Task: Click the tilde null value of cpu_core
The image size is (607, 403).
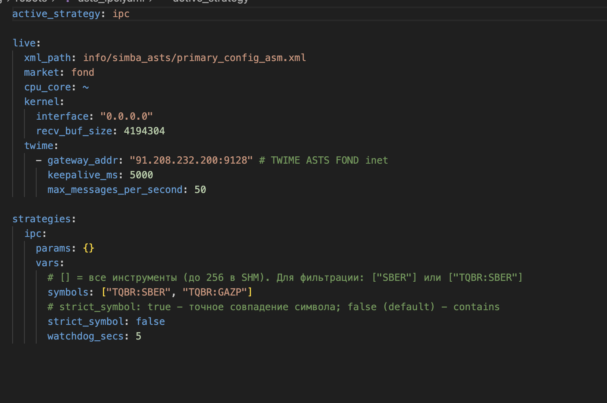Action: 85,87
